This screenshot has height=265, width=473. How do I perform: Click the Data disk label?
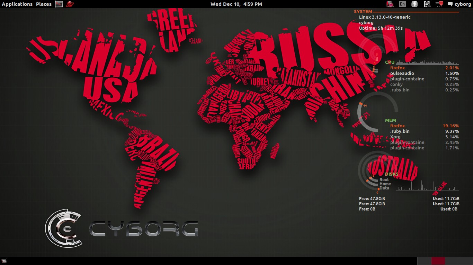pos(384,188)
